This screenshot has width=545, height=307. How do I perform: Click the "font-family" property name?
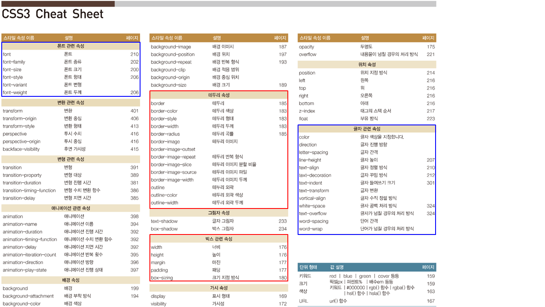(14, 62)
